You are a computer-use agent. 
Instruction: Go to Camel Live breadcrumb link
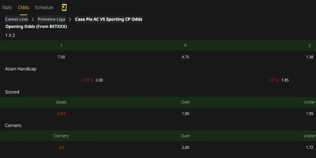click(x=17, y=19)
